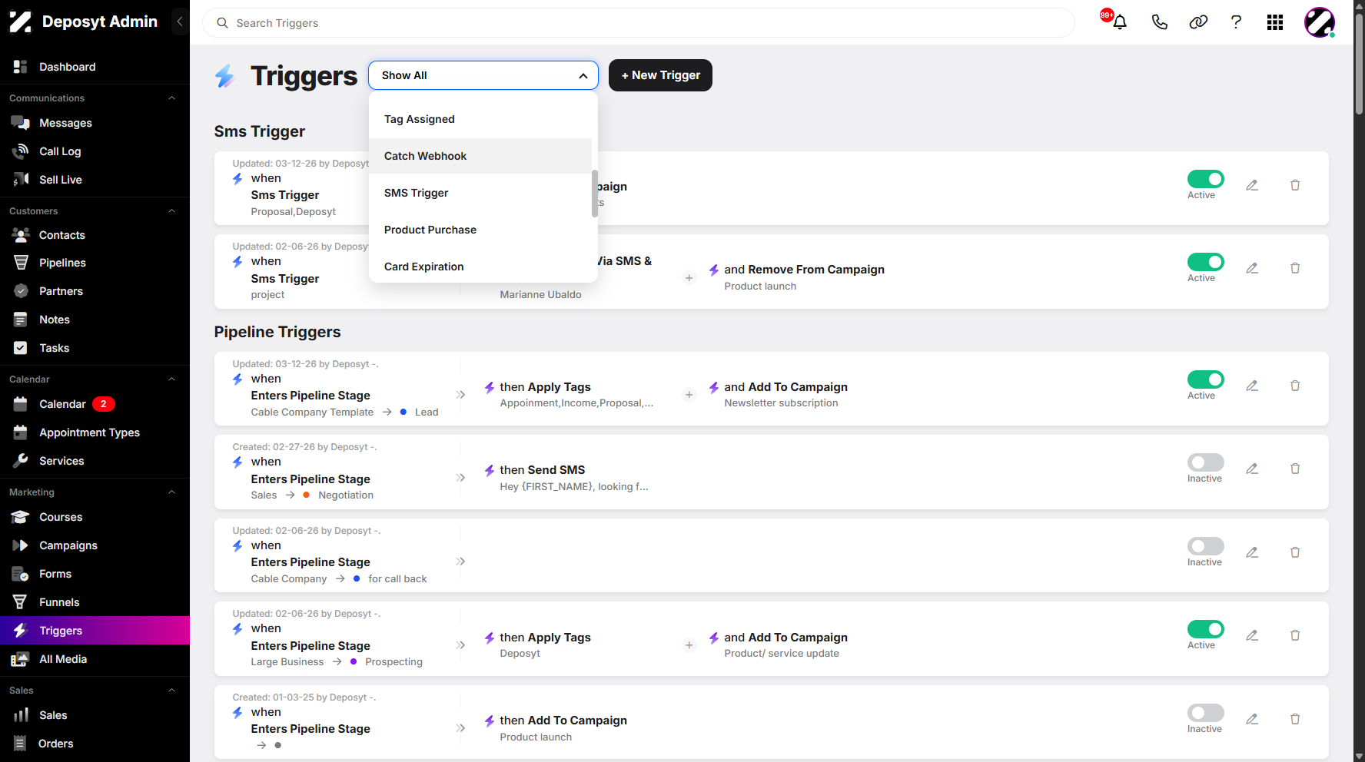Click the dropdown list scrollbar thumb
Screen dimensions: 1365x762
595,194
